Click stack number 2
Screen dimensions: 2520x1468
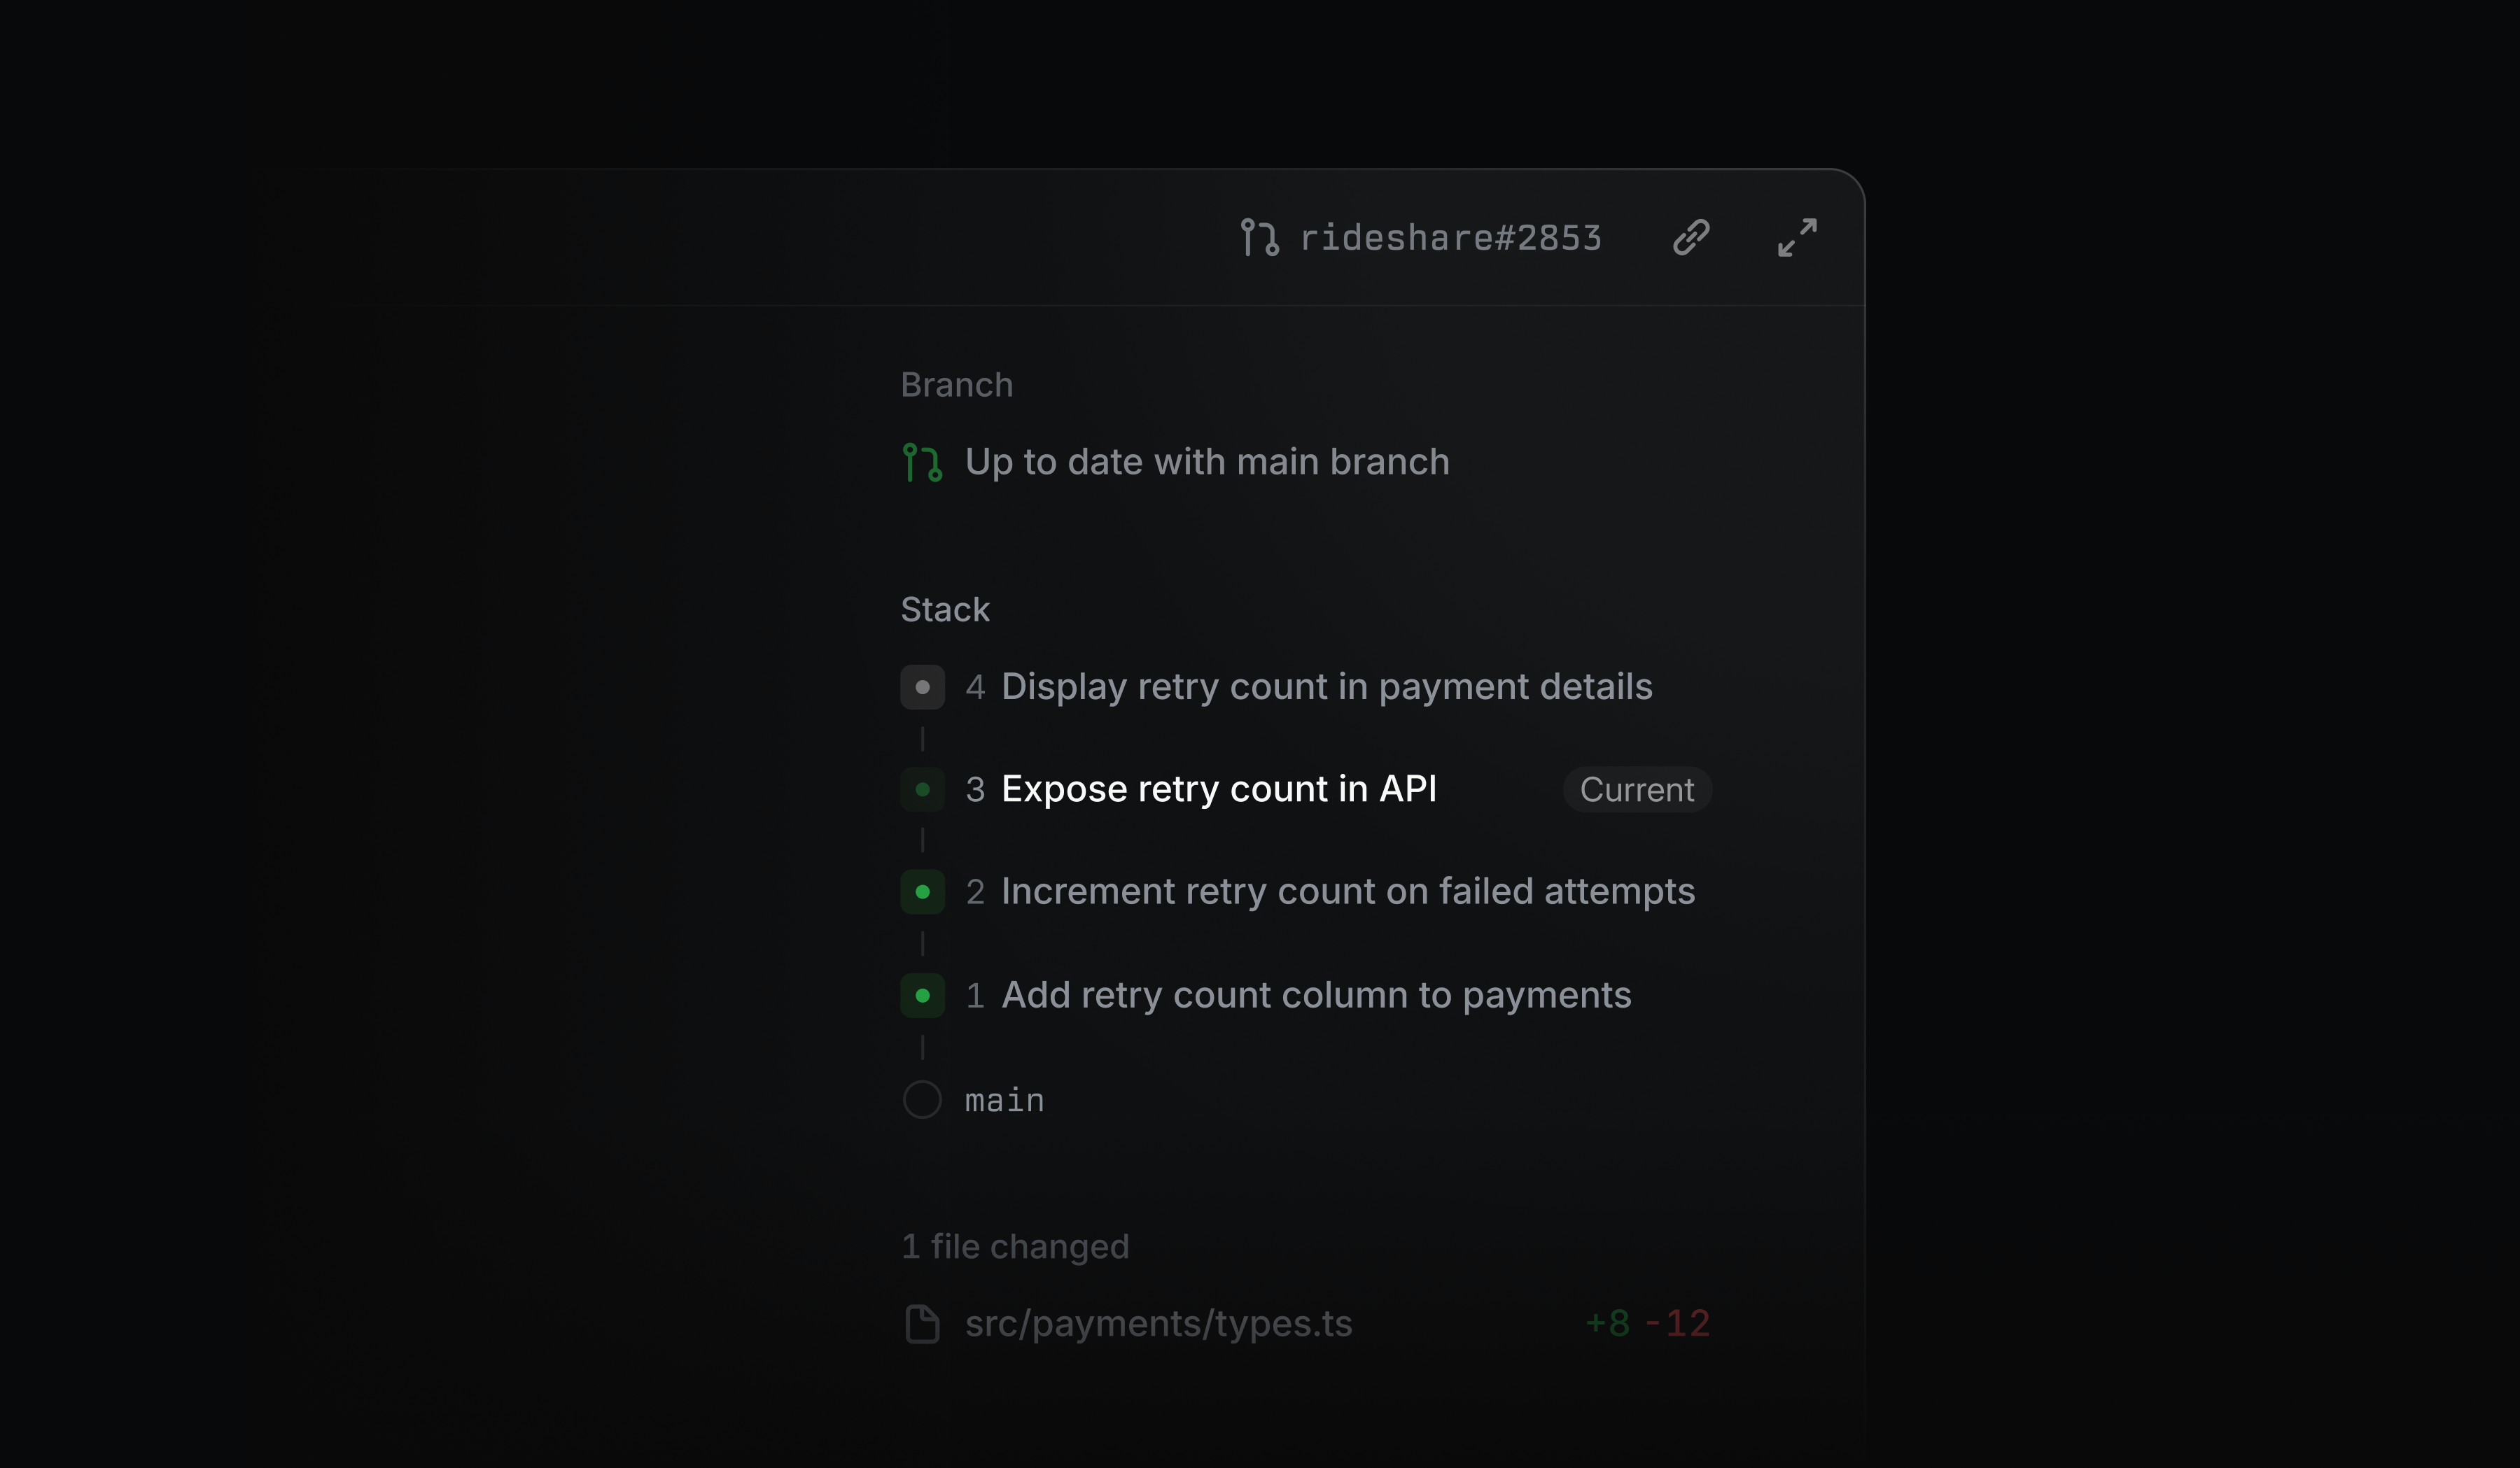(975, 891)
